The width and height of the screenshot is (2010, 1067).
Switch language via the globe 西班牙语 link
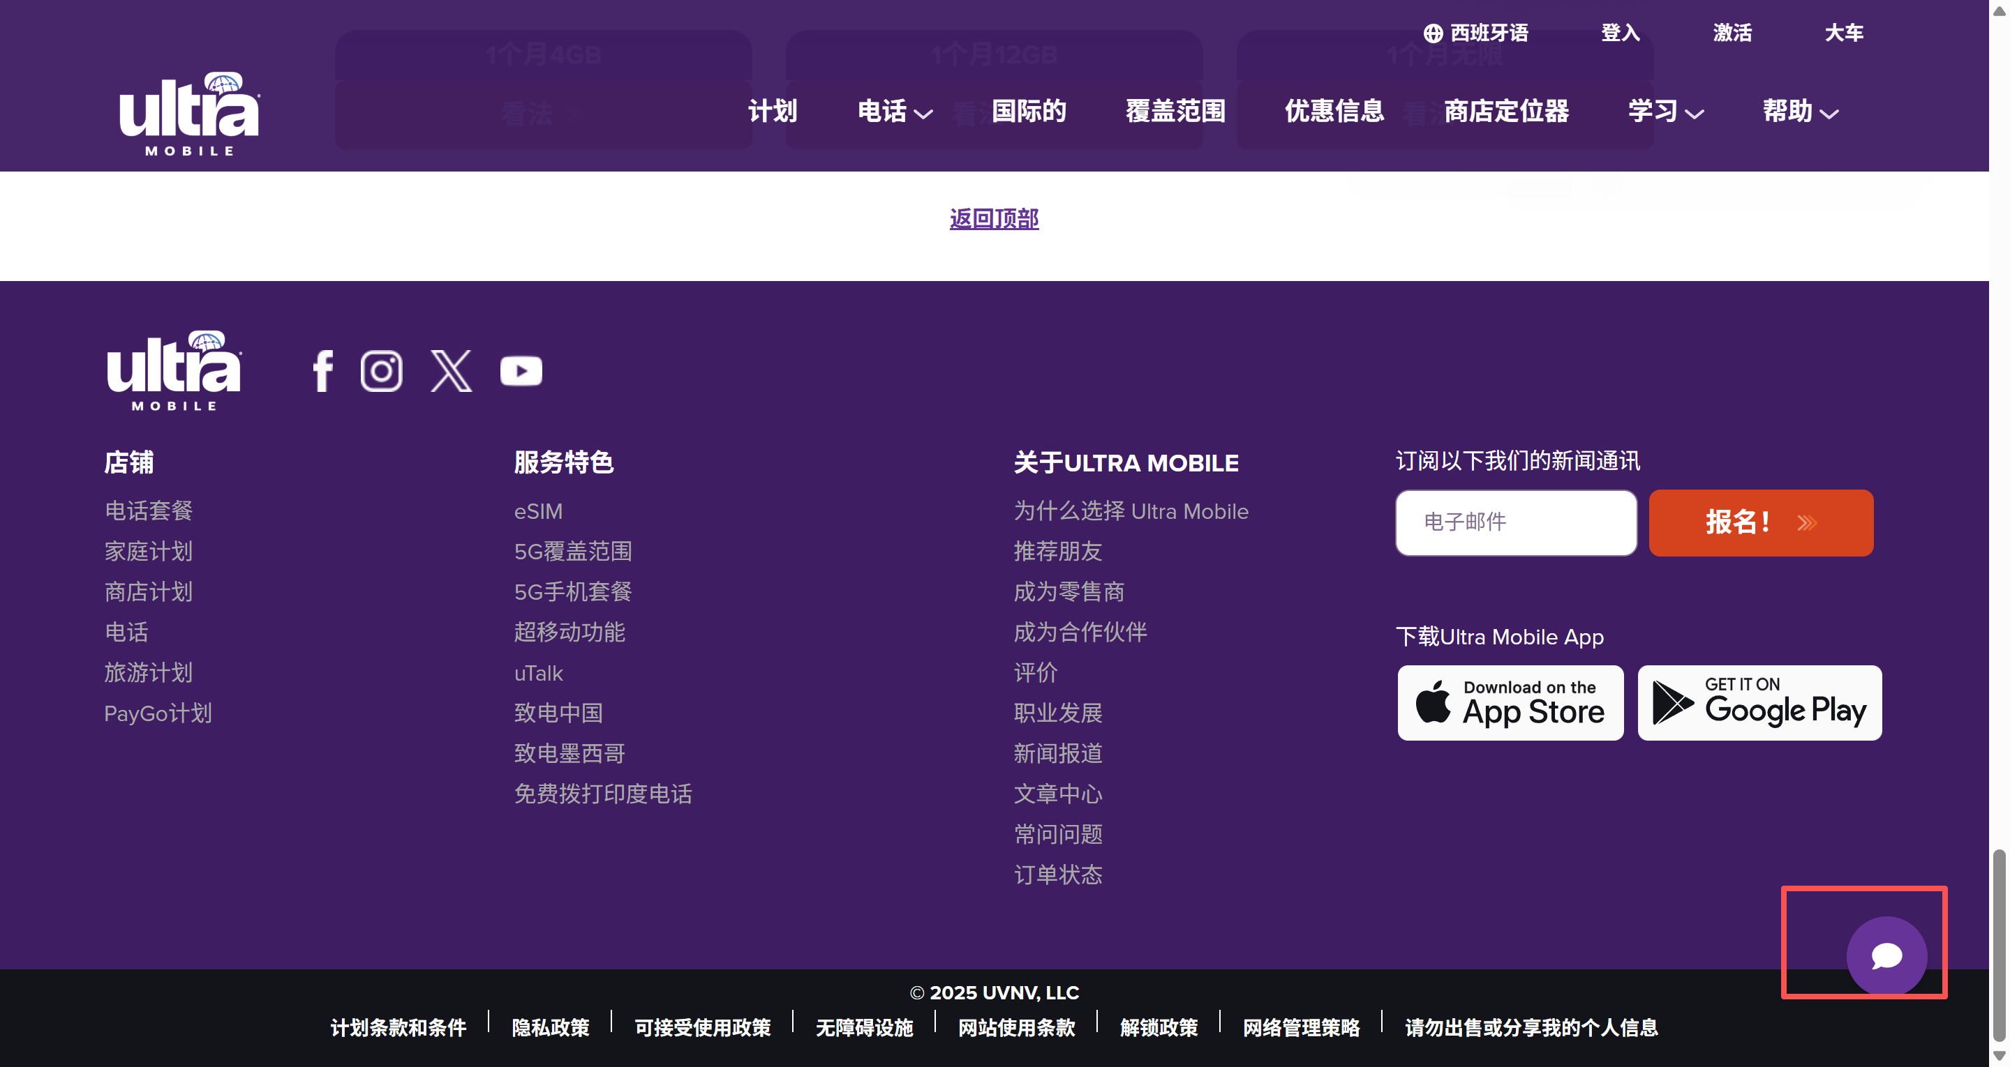(x=1475, y=33)
